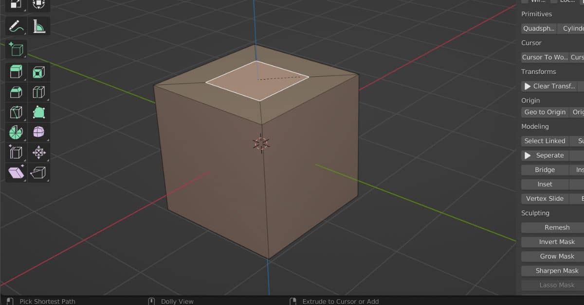Select the Extrude Region tool
Screen dimensions: 584x305
tap(16, 72)
